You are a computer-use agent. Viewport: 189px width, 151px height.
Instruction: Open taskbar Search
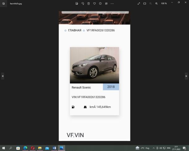[11, 148]
